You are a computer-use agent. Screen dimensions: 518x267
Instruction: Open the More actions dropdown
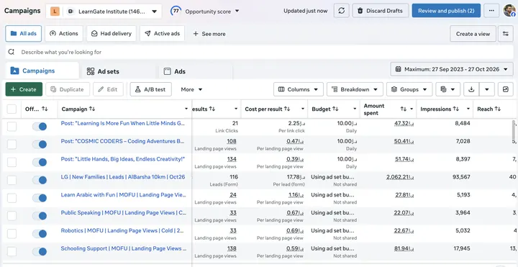[x=191, y=89]
